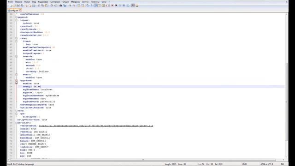Zoom out using the toolbar icon
The height and width of the screenshot is (166, 295).
(74, 6)
